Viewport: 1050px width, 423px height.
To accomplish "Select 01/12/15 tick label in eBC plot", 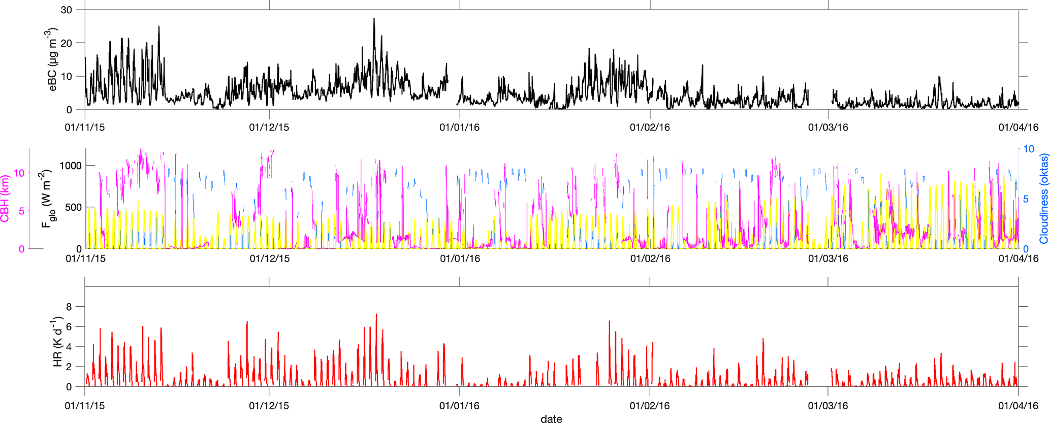I will 269,127.
